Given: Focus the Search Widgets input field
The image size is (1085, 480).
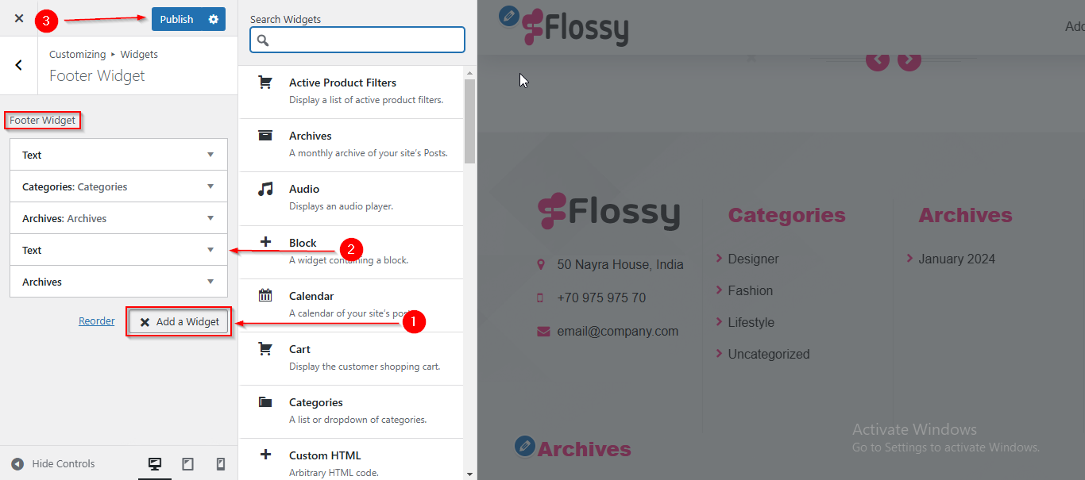Looking at the screenshot, I should pyautogui.click(x=357, y=40).
